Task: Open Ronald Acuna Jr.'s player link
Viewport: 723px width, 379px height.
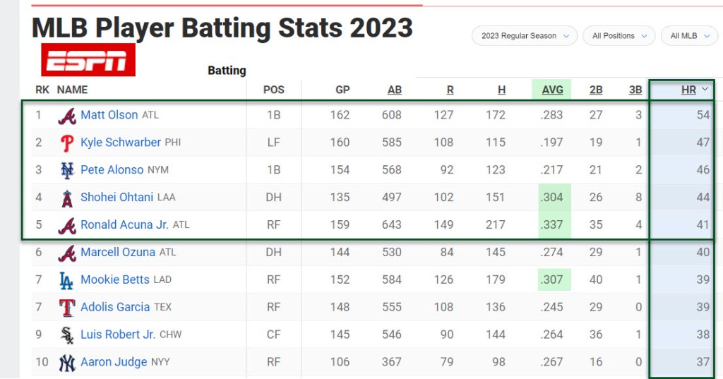Action: pos(124,225)
